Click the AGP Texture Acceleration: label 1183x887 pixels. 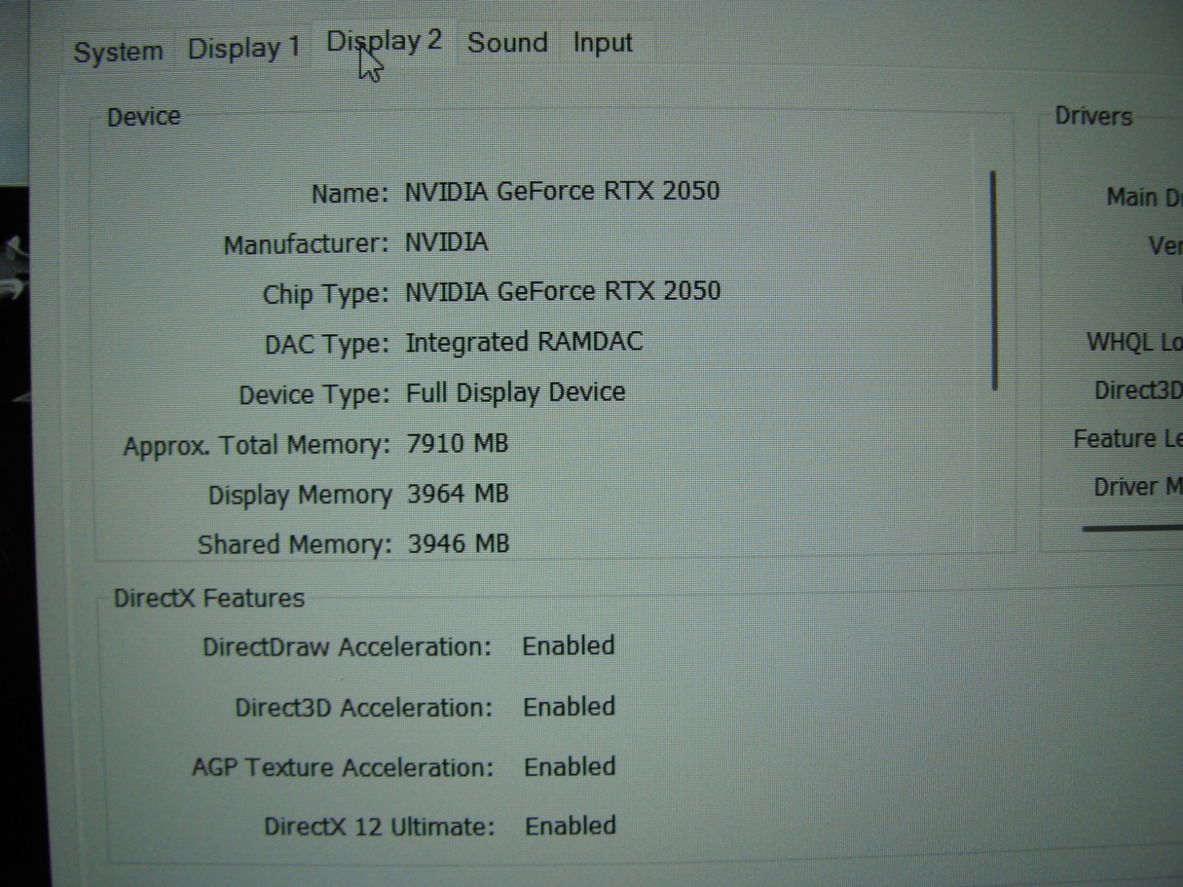342,767
